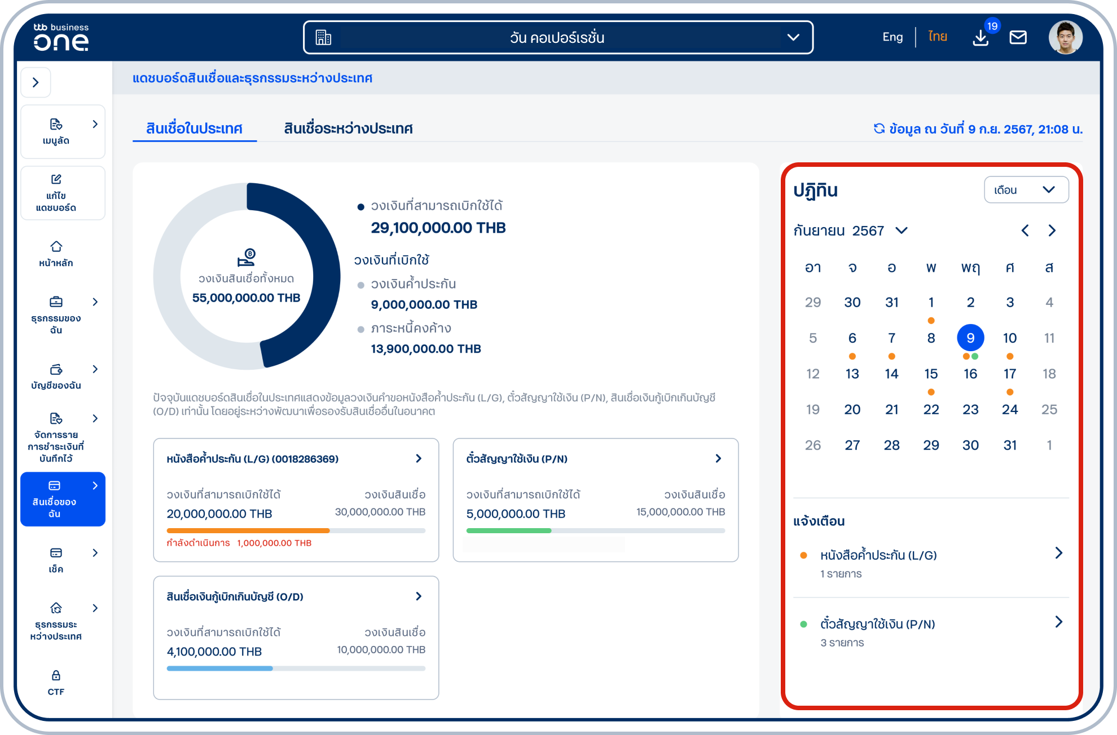Switch language to Eng
Screen dimensions: 1117x735
[892, 37]
